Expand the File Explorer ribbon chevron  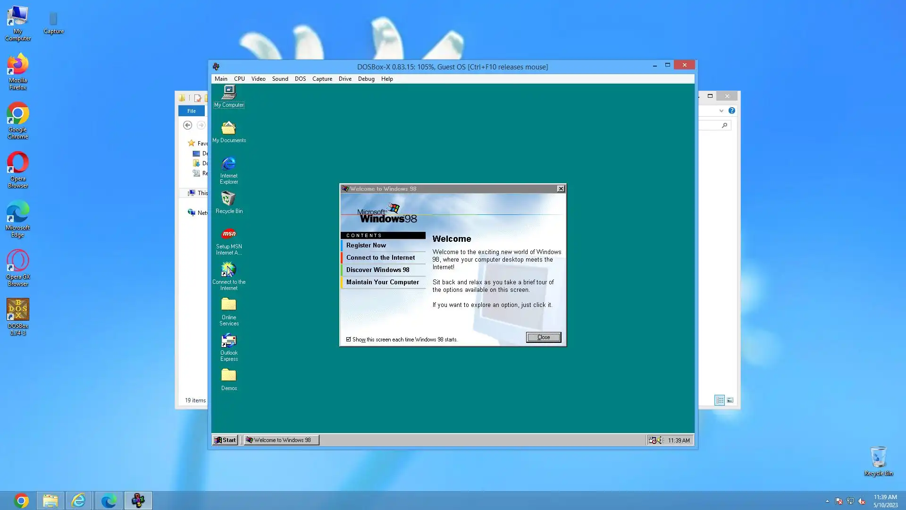coord(721,111)
